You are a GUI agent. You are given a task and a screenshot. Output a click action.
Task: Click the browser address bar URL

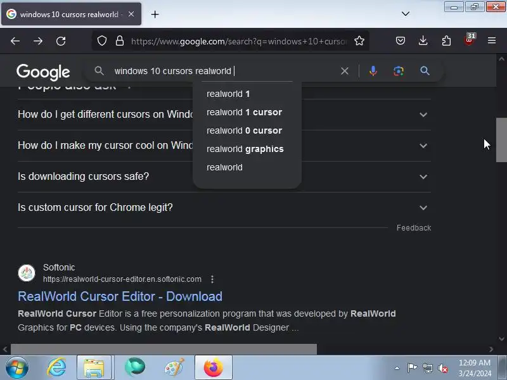point(239,41)
